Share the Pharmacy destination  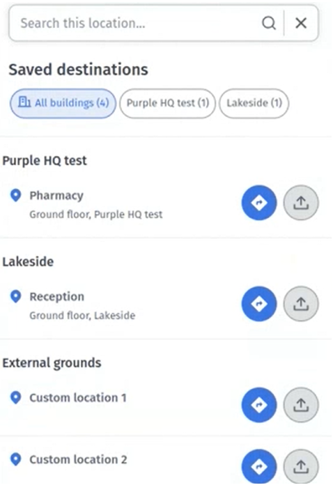(301, 203)
